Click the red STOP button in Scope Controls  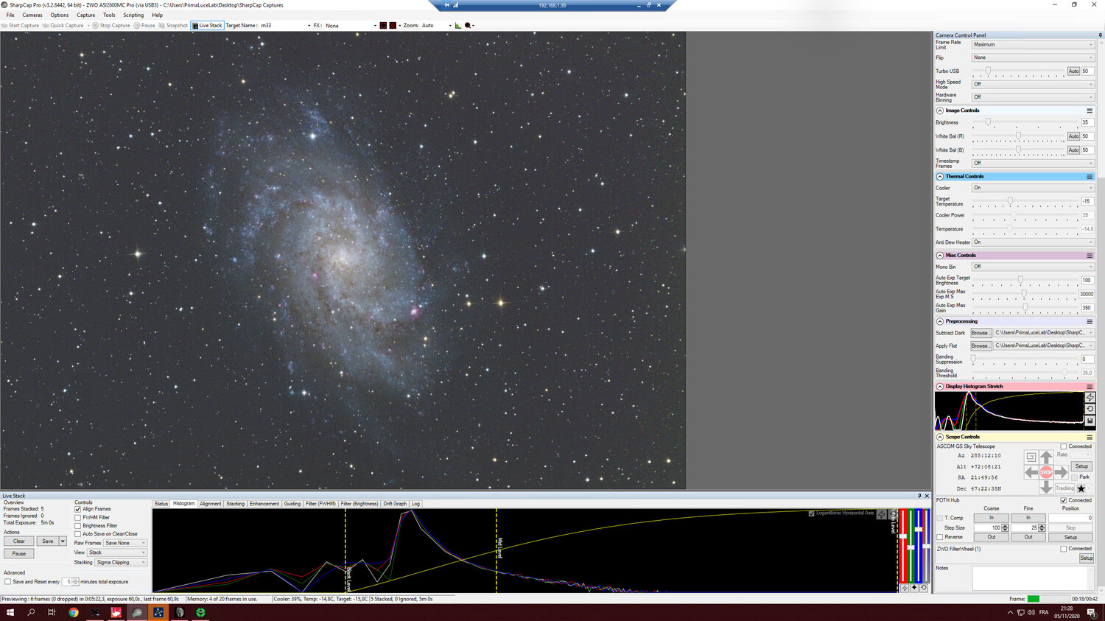point(1046,472)
